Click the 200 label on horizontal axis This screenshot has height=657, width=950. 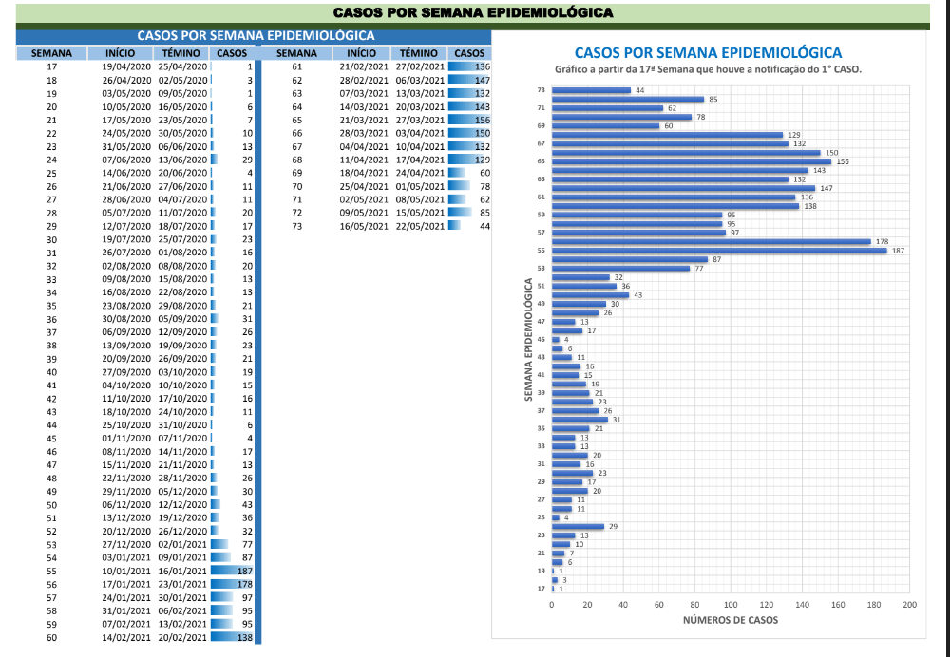909,604
